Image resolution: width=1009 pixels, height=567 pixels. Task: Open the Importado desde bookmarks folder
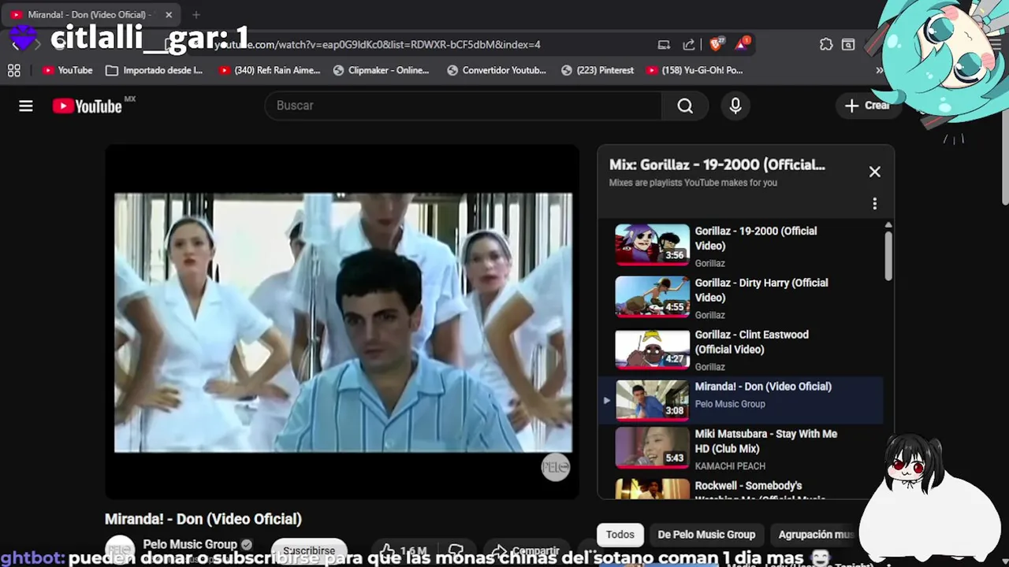pyautogui.click(x=155, y=70)
